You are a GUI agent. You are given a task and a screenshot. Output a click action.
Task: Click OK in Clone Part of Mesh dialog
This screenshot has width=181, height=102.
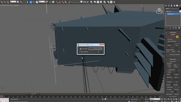coord(98,52)
